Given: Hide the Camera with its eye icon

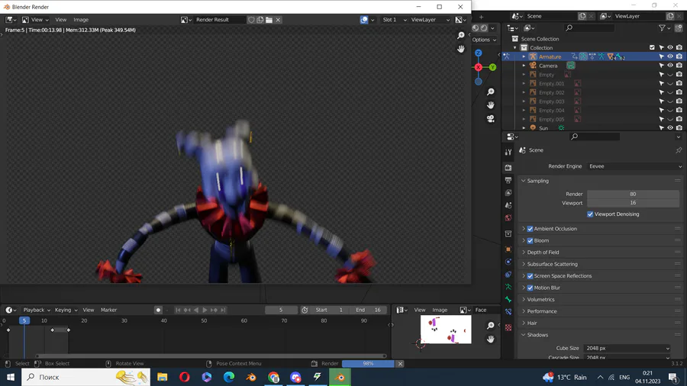Looking at the screenshot, I should (x=670, y=66).
